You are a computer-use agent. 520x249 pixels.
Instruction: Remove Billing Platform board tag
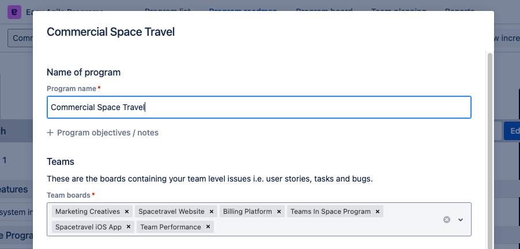tap(279, 212)
